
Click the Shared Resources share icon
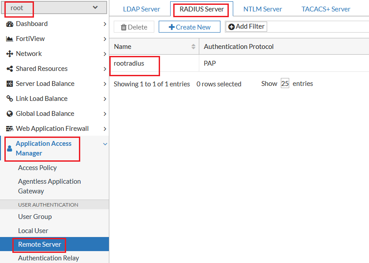click(x=10, y=69)
